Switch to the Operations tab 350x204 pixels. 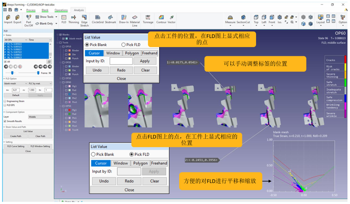tap(61, 10)
